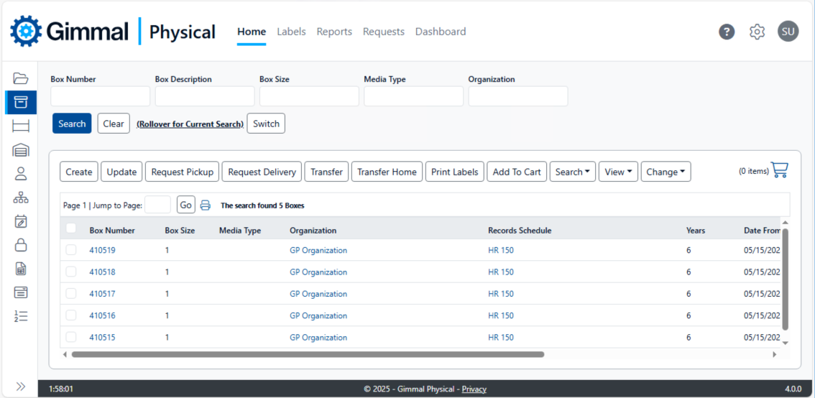
Task: Open the folder icon in the sidebar
Action: (21, 78)
